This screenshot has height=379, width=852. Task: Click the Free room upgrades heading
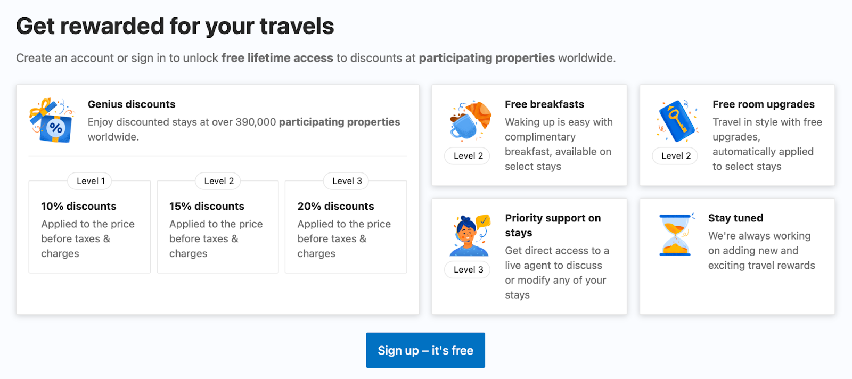tap(763, 104)
